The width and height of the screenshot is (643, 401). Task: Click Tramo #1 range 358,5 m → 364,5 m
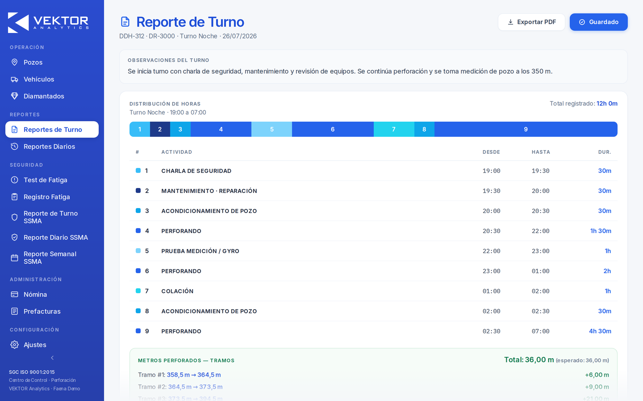click(x=194, y=375)
